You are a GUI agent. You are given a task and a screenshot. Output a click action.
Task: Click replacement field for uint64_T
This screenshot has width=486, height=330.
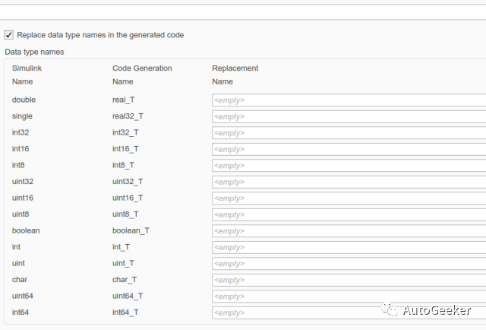point(348,296)
